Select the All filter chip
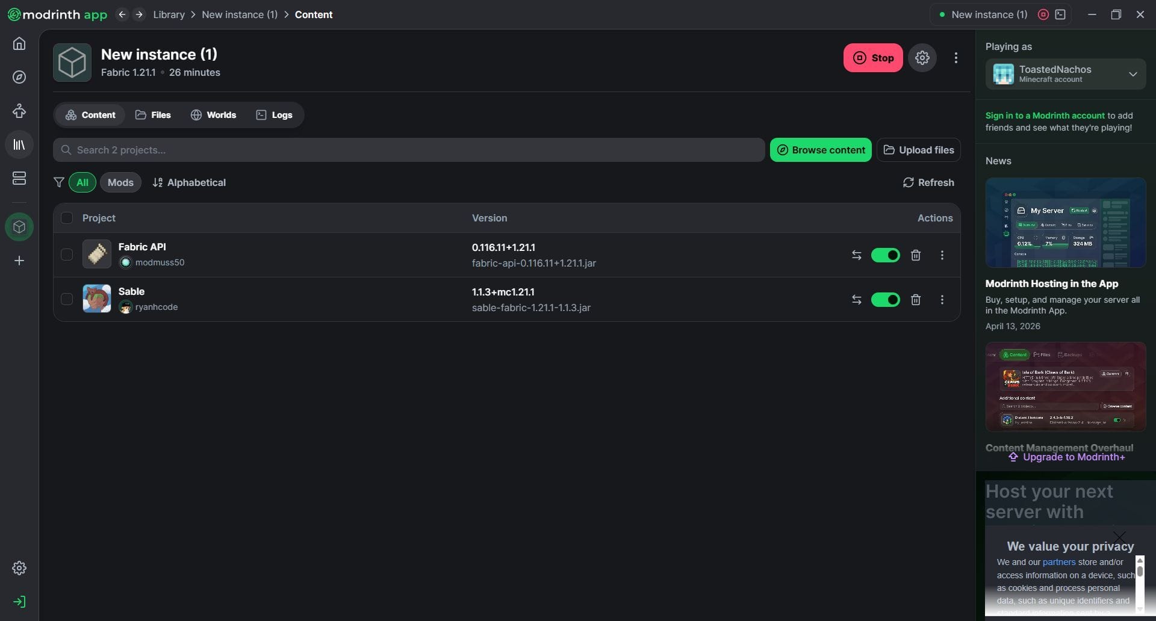This screenshot has height=621, width=1156. [82, 182]
